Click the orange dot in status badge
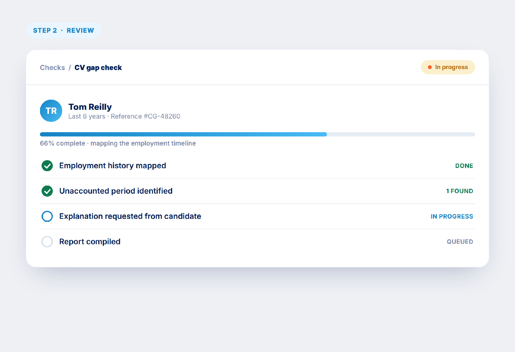This screenshot has height=352, width=515. [430, 67]
